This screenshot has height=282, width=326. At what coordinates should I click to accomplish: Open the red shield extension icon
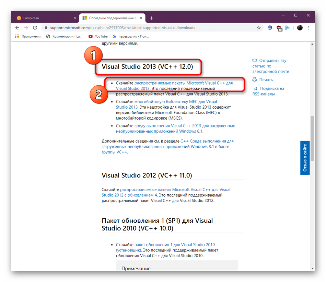tap(279, 28)
